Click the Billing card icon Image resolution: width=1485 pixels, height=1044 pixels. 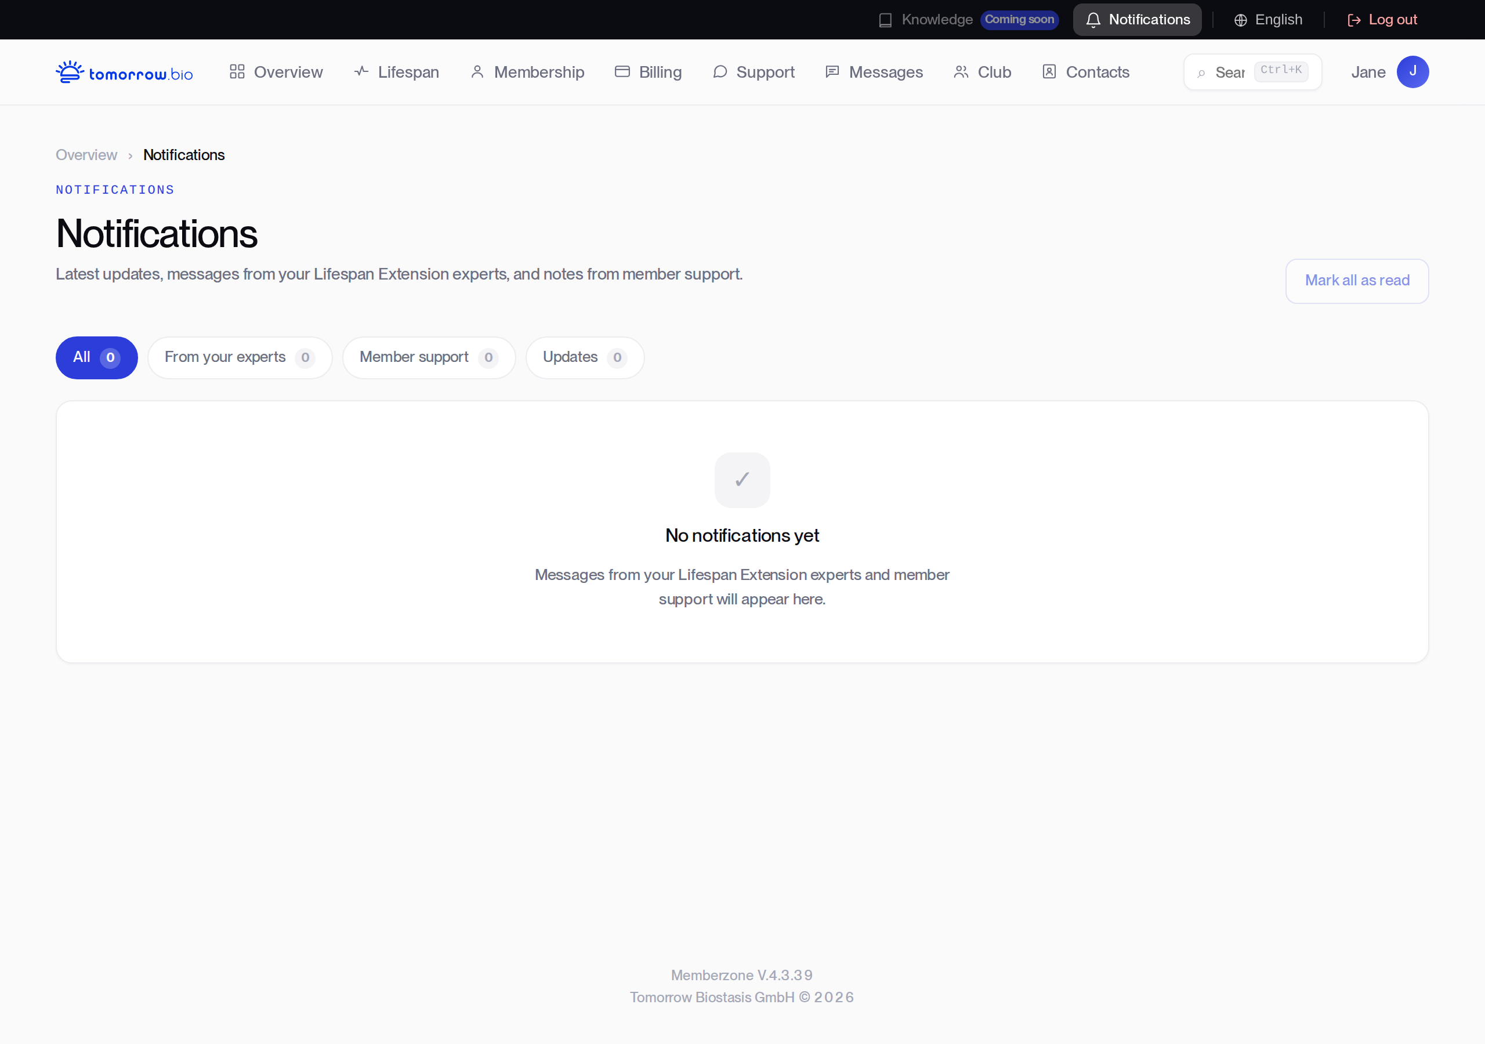pyautogui.click(x=622, y=72)
